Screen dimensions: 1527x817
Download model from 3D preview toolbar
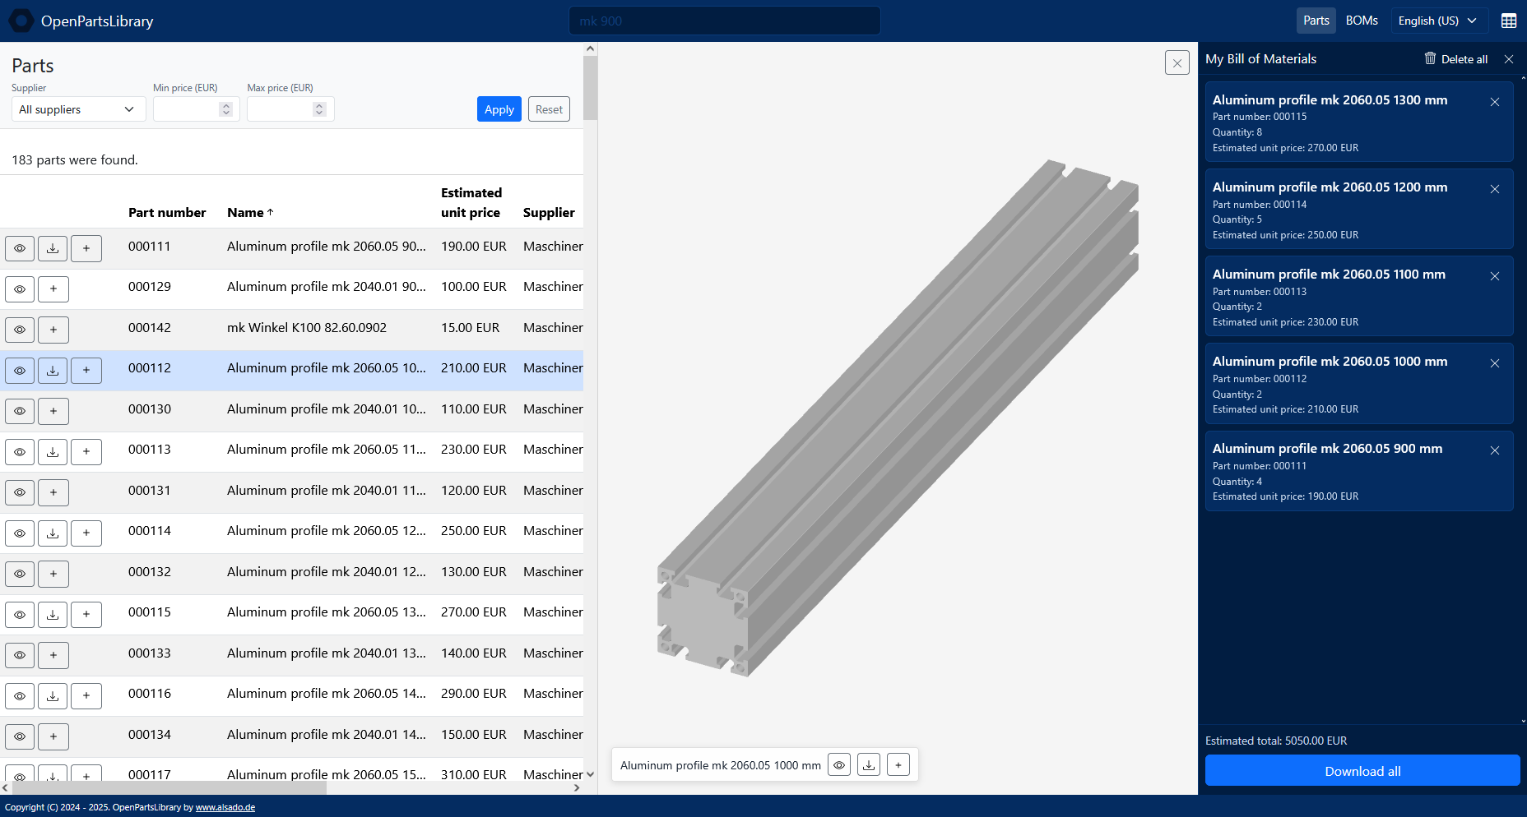[869, 765]
